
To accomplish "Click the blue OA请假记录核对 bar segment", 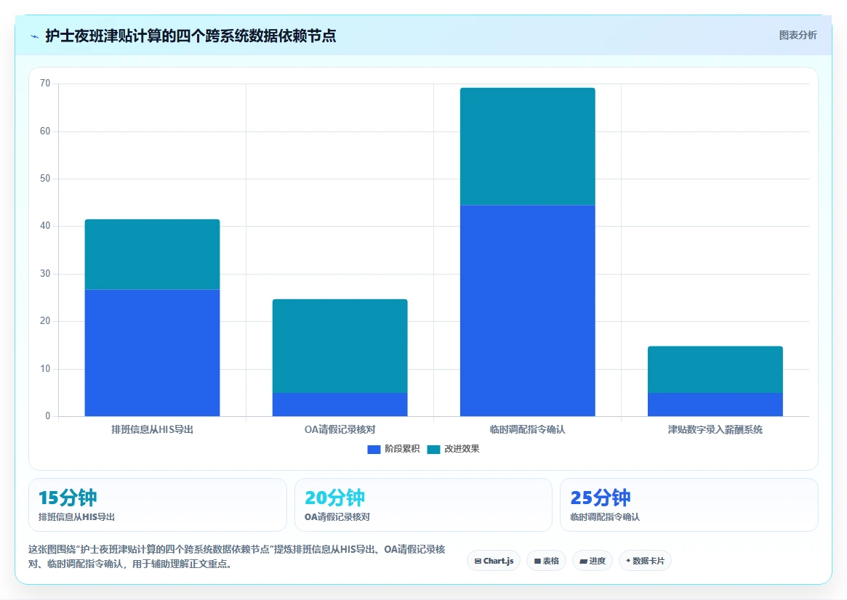I will 340,405.
